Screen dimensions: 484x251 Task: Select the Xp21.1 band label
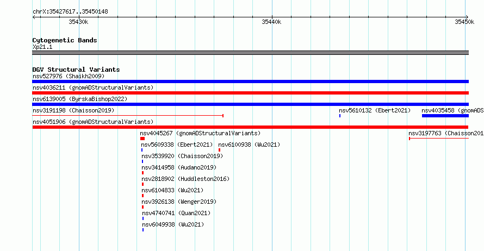pyautogui.click(x=42, y=47)
